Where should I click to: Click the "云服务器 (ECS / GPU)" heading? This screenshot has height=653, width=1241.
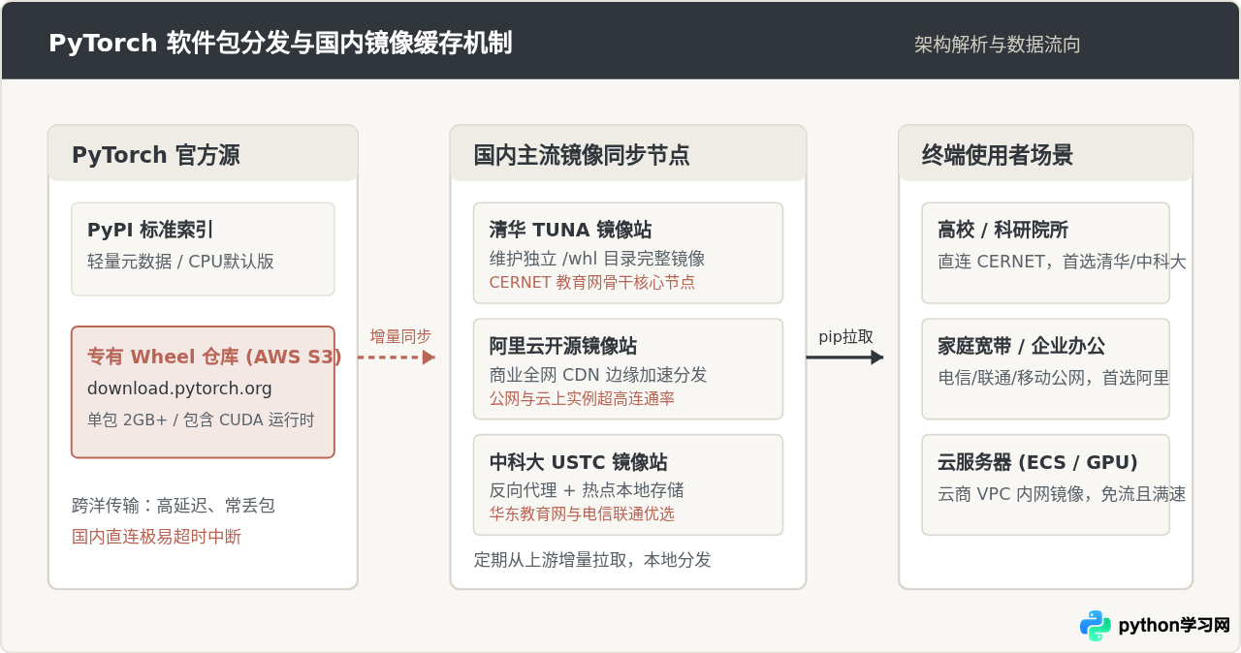(1037, 462)
